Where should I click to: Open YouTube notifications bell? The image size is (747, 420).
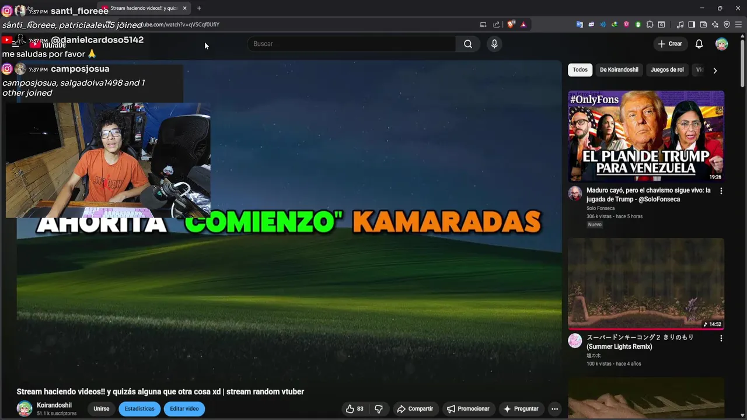coord(699,44)
